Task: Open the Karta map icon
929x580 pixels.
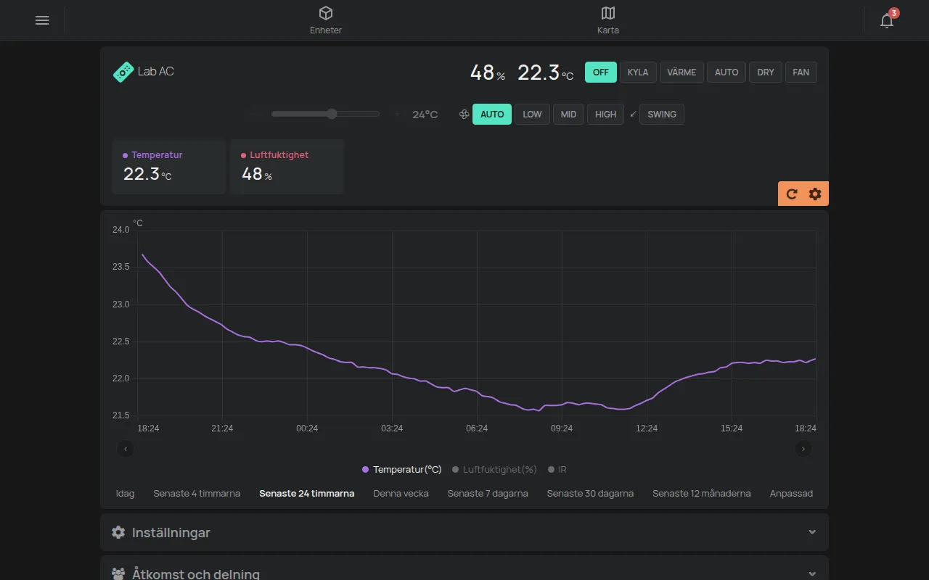Action: [x=608, y=13]
